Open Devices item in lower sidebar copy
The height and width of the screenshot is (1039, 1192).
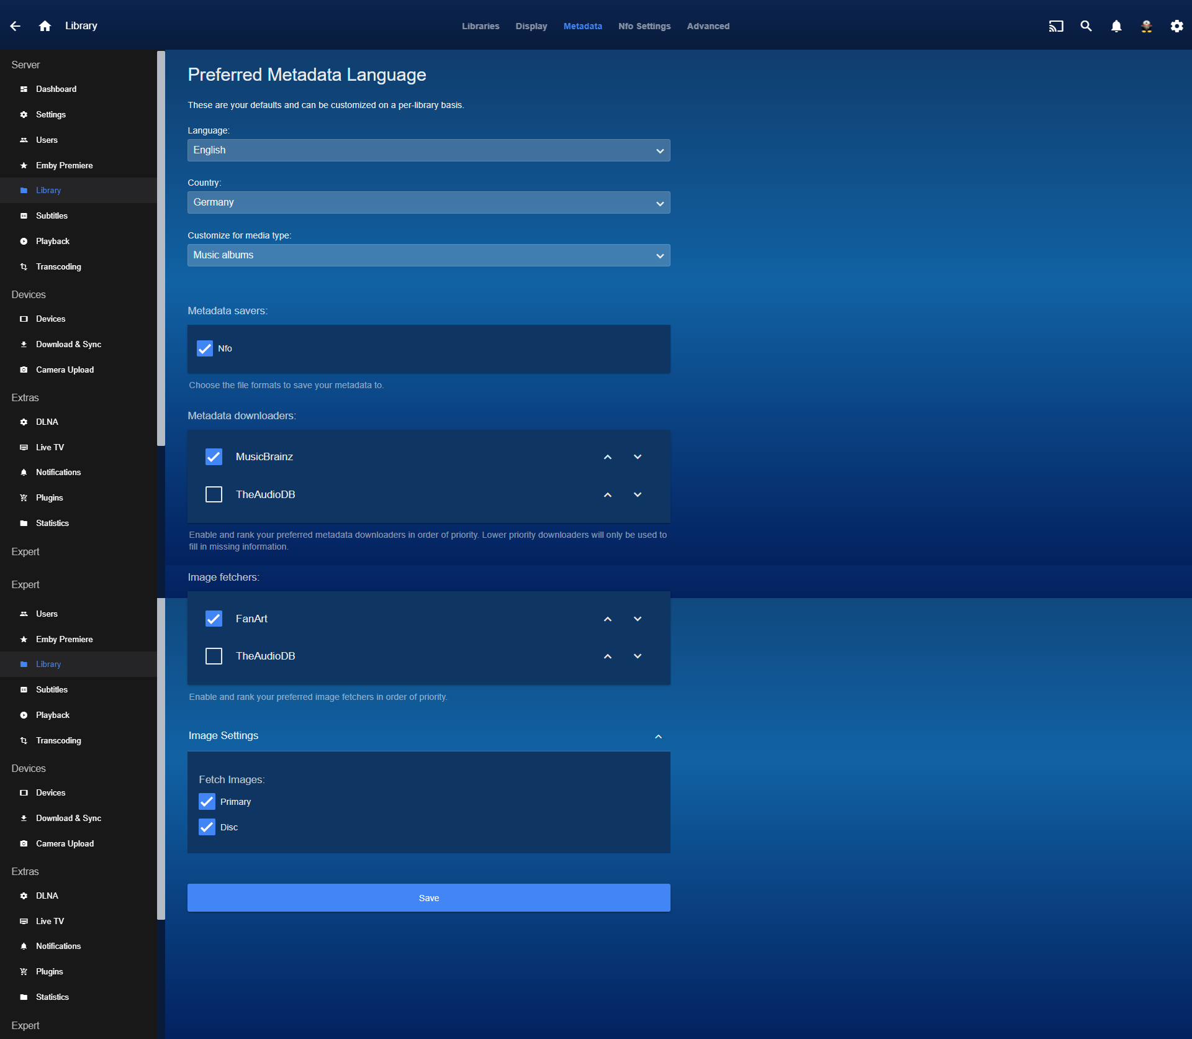coord(78,793)
